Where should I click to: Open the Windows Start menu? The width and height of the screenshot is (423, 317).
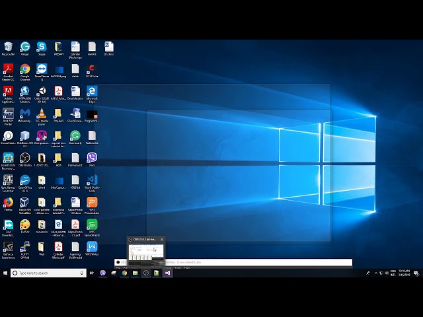[x=5, y=273]
